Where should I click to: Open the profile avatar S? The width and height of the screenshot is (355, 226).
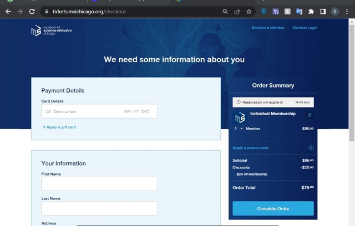pyautogui.click(x=335, y=12)
